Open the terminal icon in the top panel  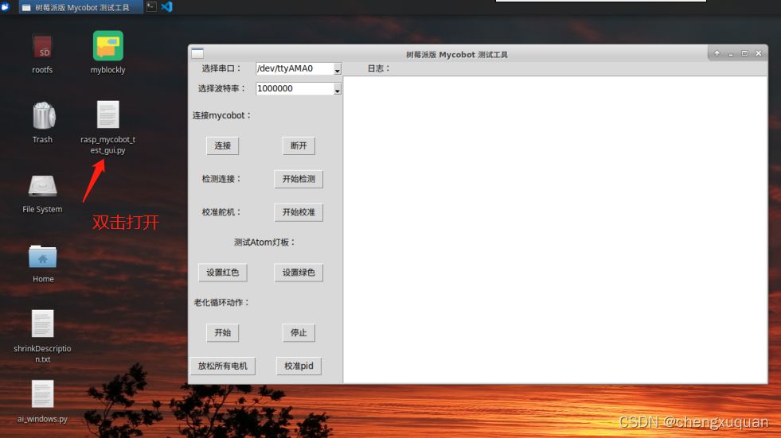(x=151, y=6)
